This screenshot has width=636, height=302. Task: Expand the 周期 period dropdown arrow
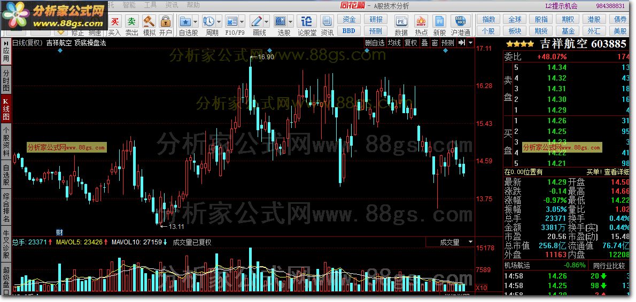(219, 21)
